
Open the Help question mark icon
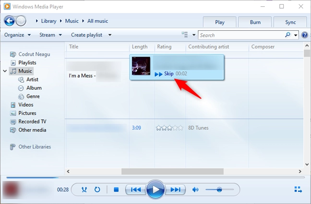click(304, 35)
